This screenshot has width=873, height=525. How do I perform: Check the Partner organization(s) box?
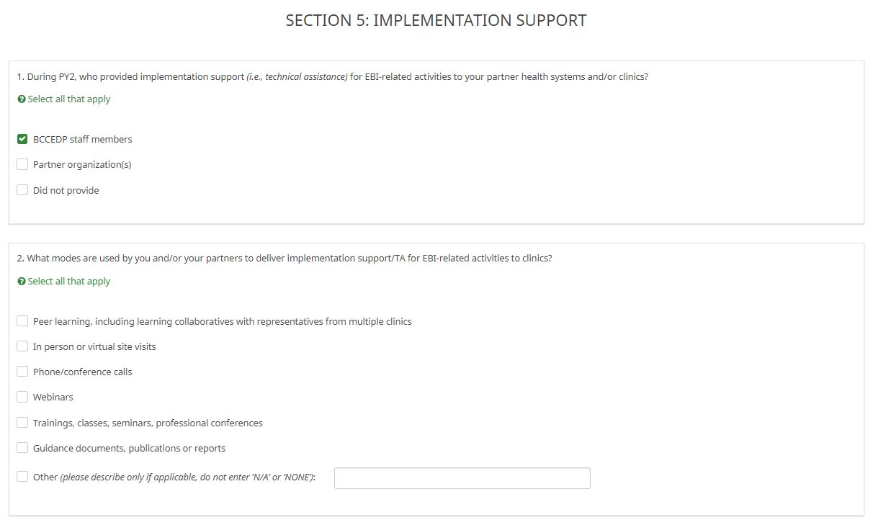[22, 164]
